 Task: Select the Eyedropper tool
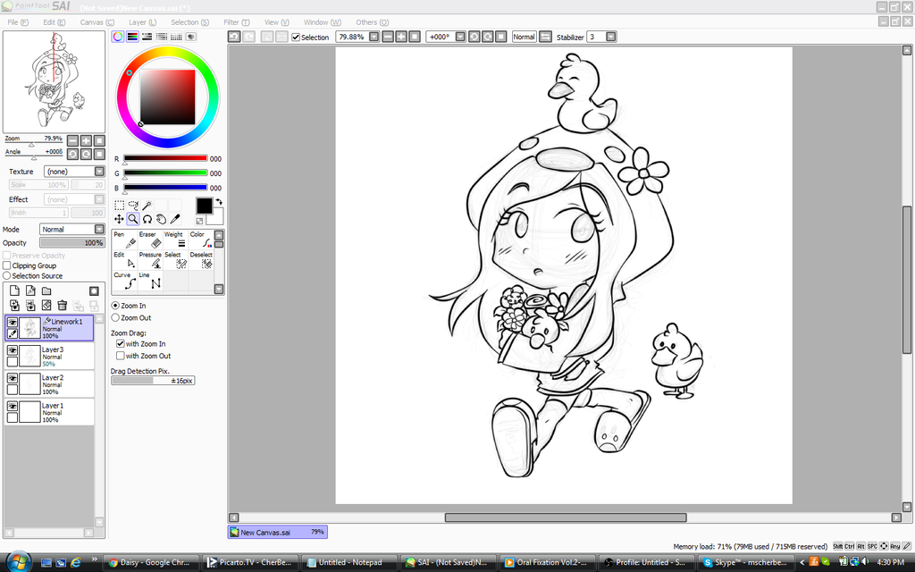175,219
